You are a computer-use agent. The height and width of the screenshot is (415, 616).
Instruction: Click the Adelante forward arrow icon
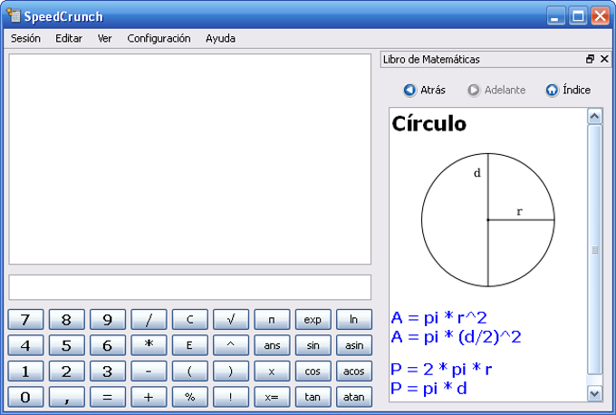pyautogui.click(x=474, y=90)
